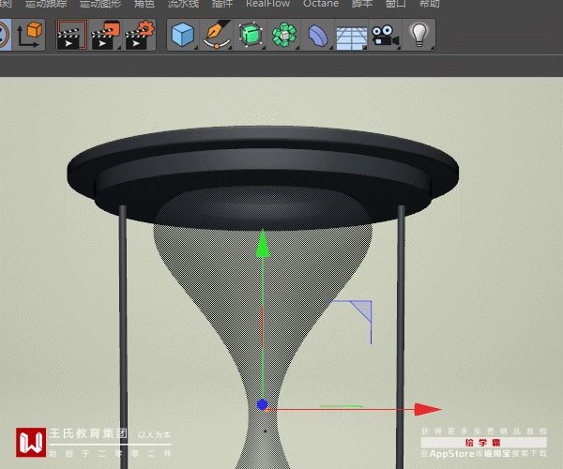Screen dimensions: 563x469
Task: Open the 脚本 menu
Action: [x=362, y=4]
